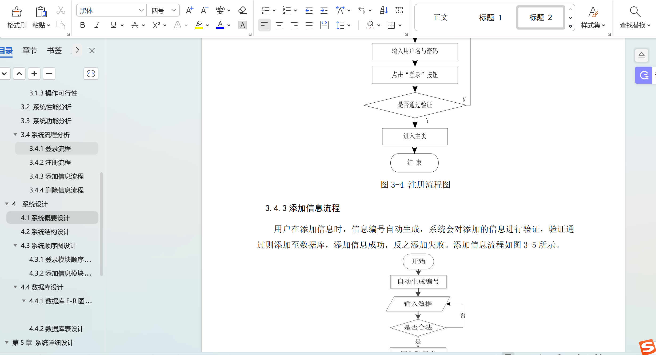Click the clear formatting eraser icon
Viewport: 656px width, 355px height.
[x=242, y=10]
